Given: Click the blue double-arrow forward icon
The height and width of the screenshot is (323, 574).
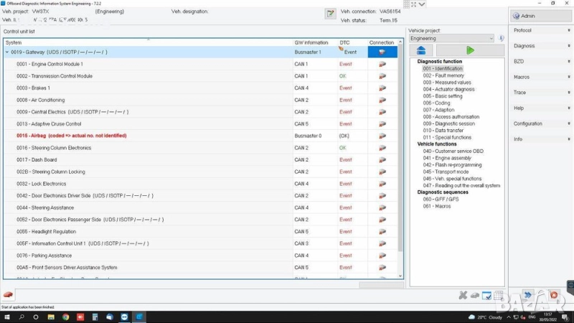Looking at the screenshot, I should click(x=528, y=295).
